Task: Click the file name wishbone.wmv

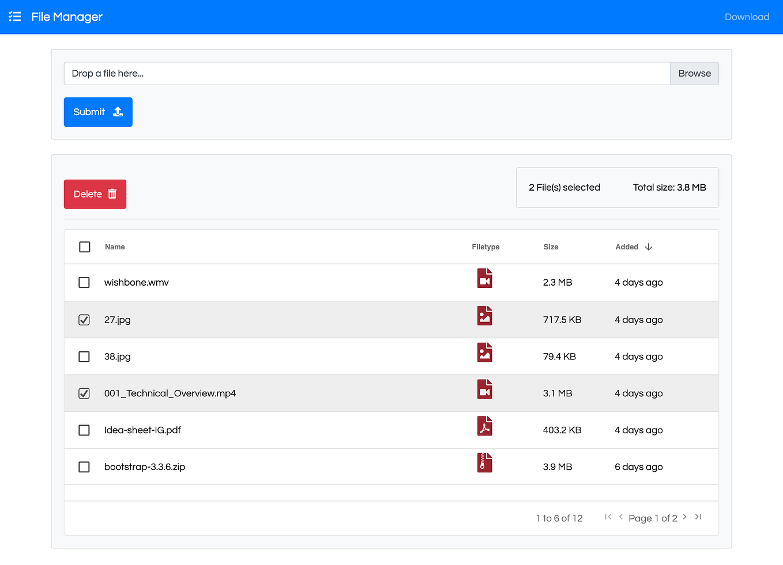Action: pyautogui.click(x=137, y=282)
